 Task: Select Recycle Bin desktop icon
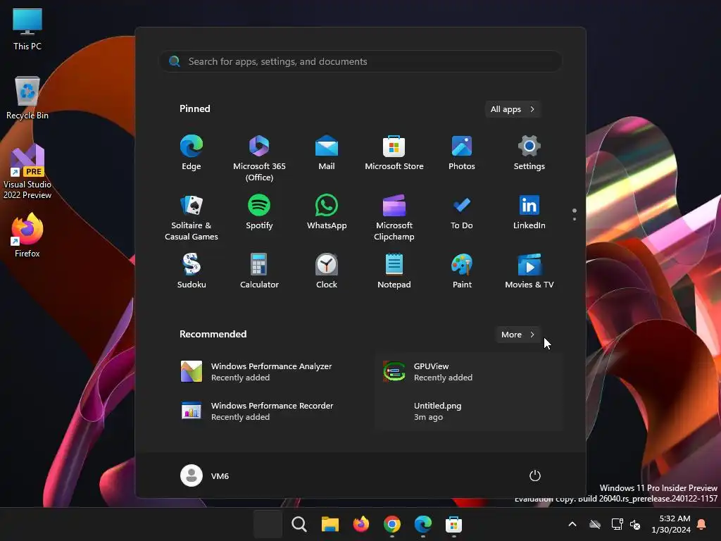pyautogui.click(x=27, y=97)
